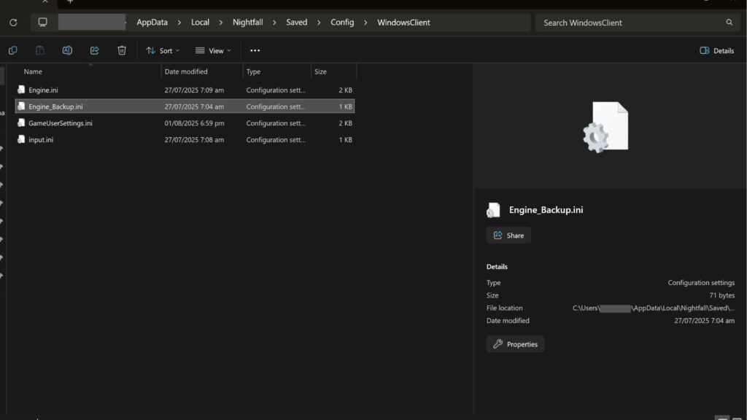Click the Copy icon on the toolbar

pyautogui.click(x=12, y=50)
